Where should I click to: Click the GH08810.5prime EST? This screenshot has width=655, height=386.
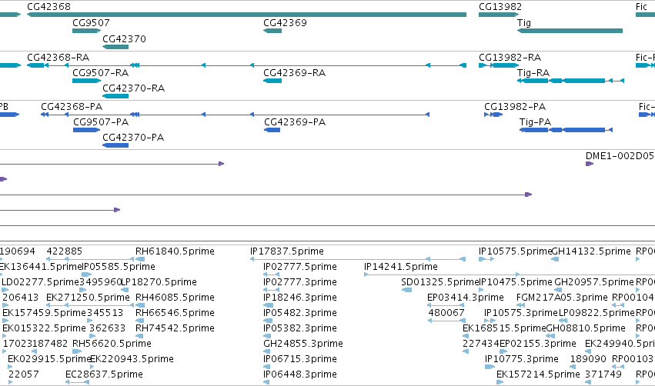click(x=550, y=336)
